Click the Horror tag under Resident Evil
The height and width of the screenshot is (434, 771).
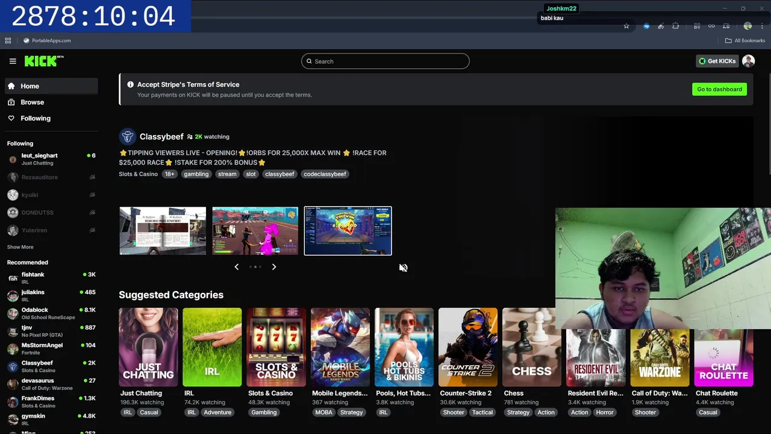(x=605, y=412)
